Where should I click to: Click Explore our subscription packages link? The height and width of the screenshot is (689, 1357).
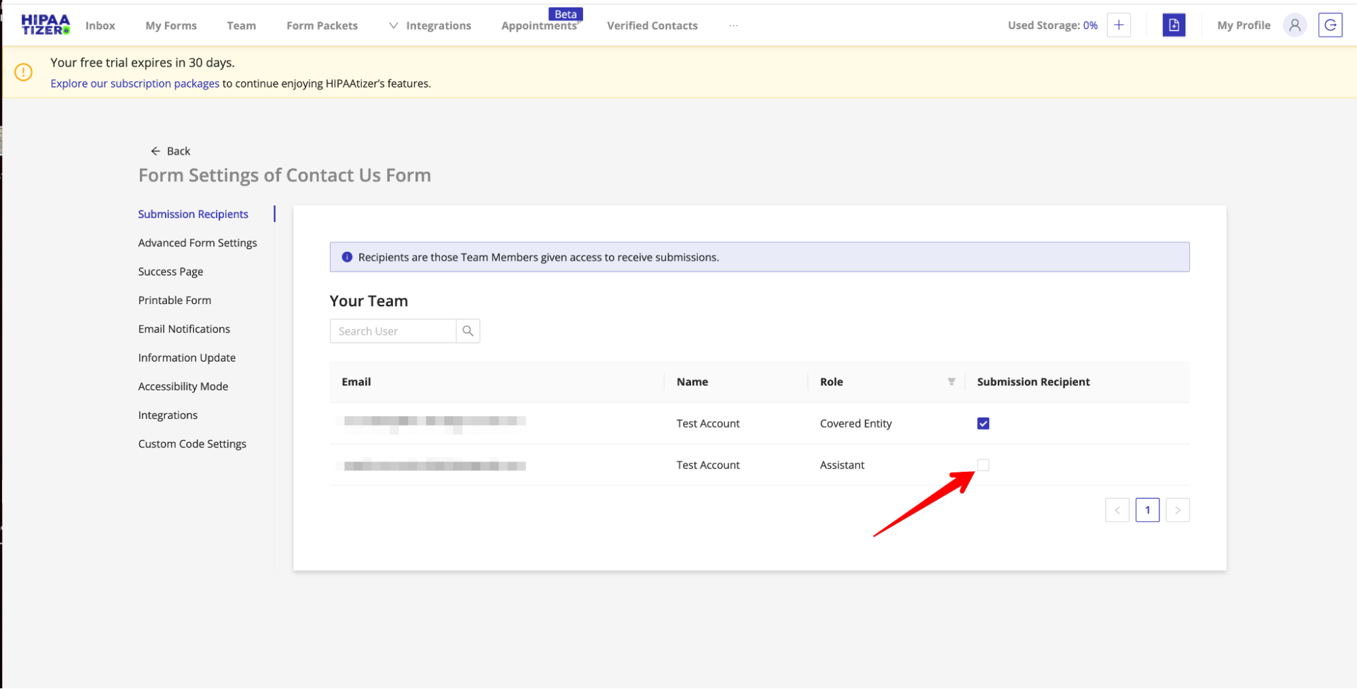point(134,83)
